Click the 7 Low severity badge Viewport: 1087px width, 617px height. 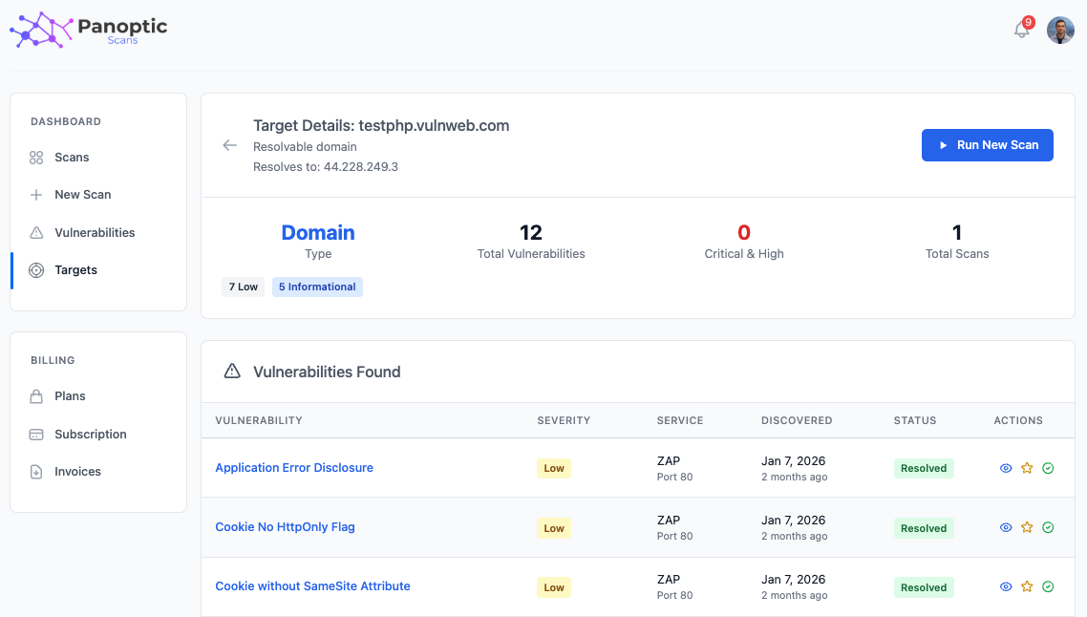click(243, 287)
